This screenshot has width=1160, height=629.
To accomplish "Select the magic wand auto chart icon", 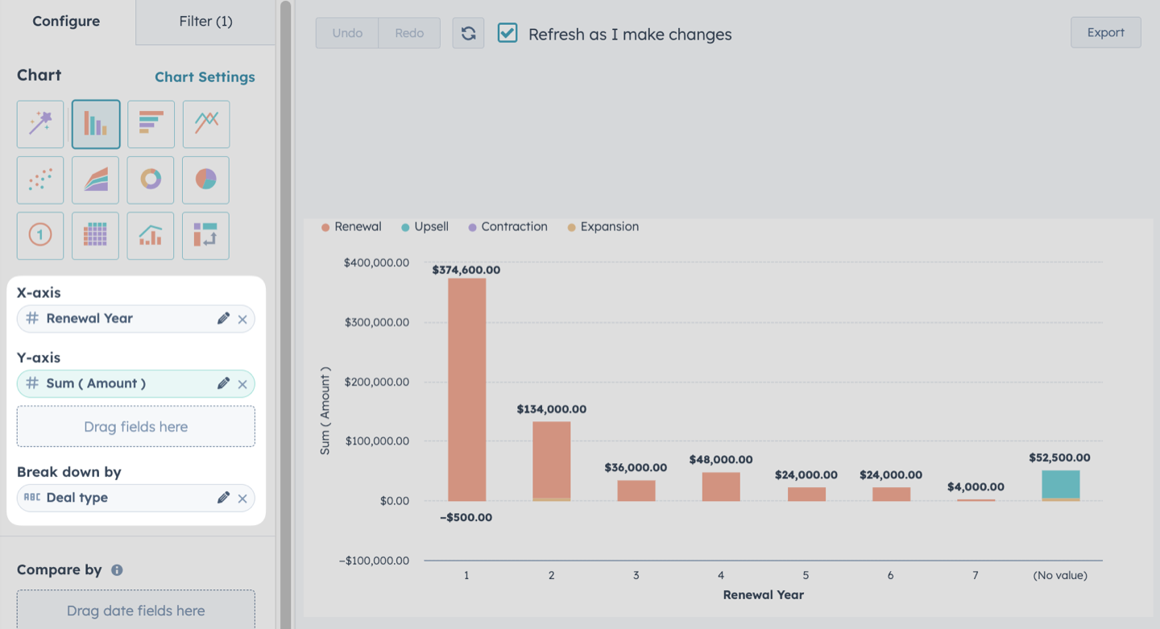I will click(x=40, y=124).
